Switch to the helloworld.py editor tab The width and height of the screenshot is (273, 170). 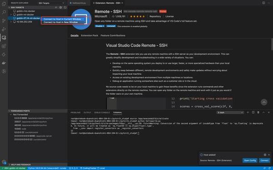coord(79,3)
